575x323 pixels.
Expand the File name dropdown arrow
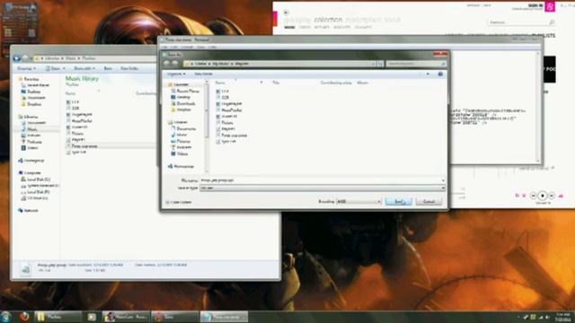[443, 180]
